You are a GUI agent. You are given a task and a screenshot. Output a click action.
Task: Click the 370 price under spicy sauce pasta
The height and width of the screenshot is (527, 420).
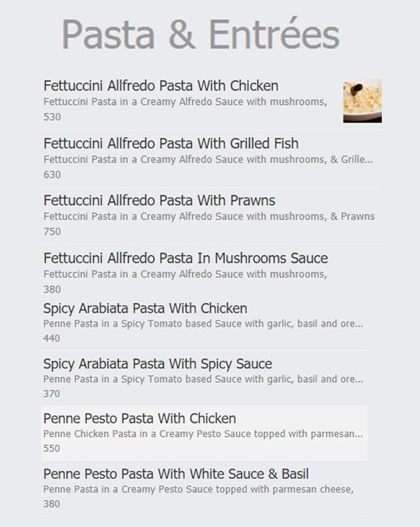point(52,393)
